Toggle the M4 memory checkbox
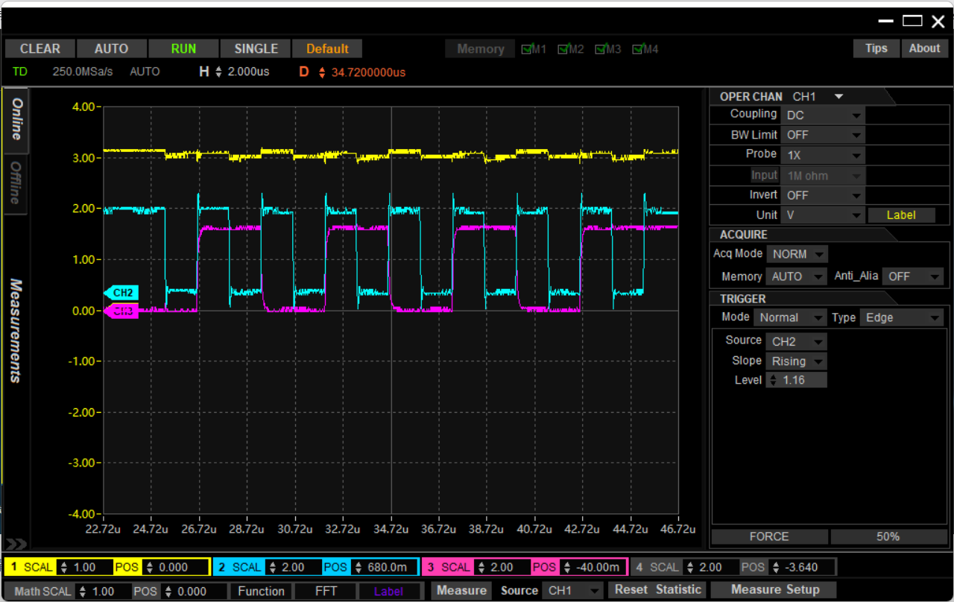 (638, 49)
